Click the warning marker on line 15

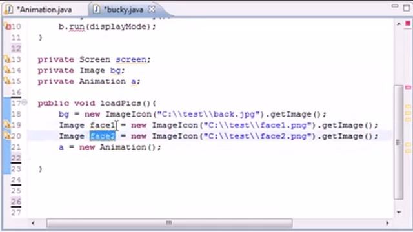(x=7, y=81)
